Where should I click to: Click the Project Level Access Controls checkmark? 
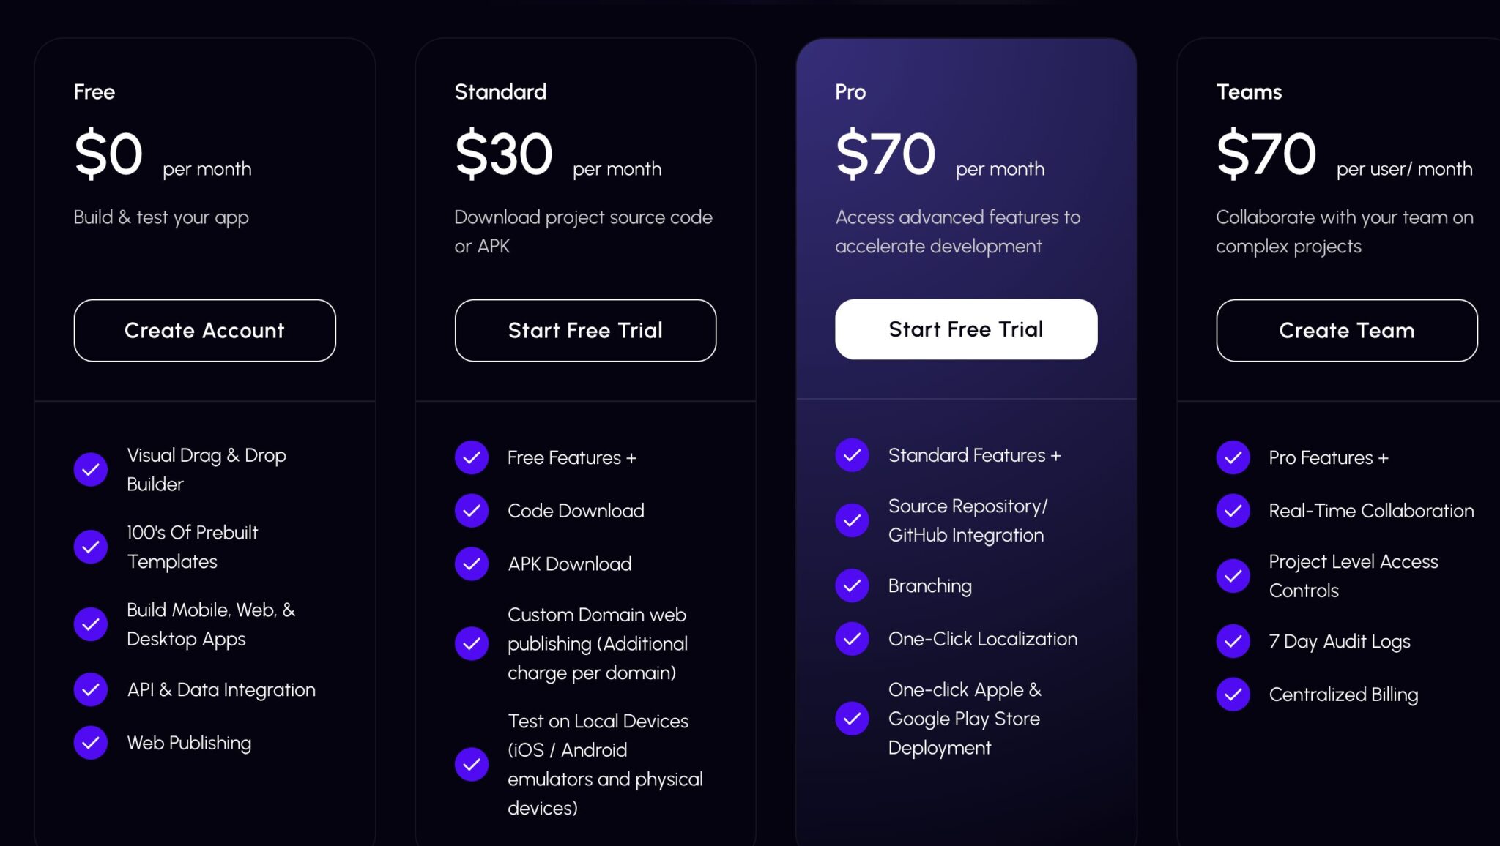(x=1233, y=576)
